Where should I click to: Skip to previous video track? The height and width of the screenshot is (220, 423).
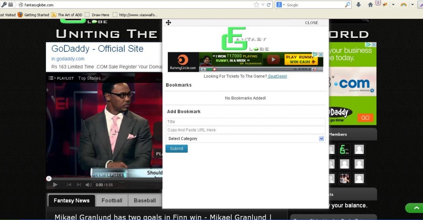click(69, 185)
